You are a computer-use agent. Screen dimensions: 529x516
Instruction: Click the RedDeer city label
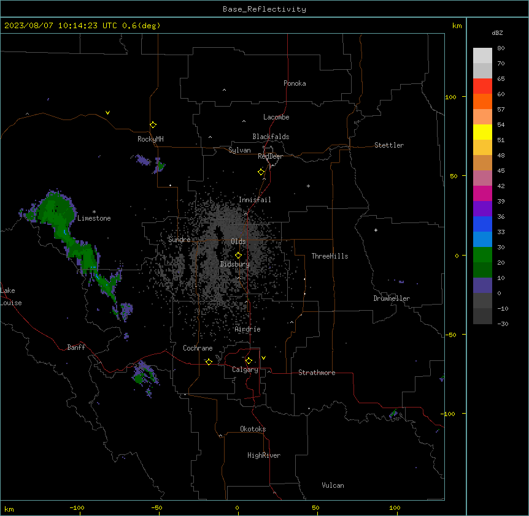pyautogui.click(x=270, y=156)
